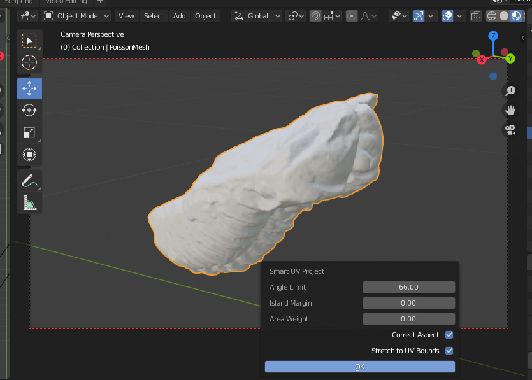Uncheck Correct Aspect checkbox
The height and width of the screenshot is (380, 532).
(x=449, y=335)
